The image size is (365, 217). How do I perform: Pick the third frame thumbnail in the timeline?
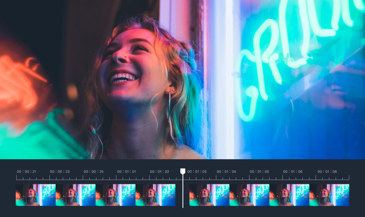[115, 195]
